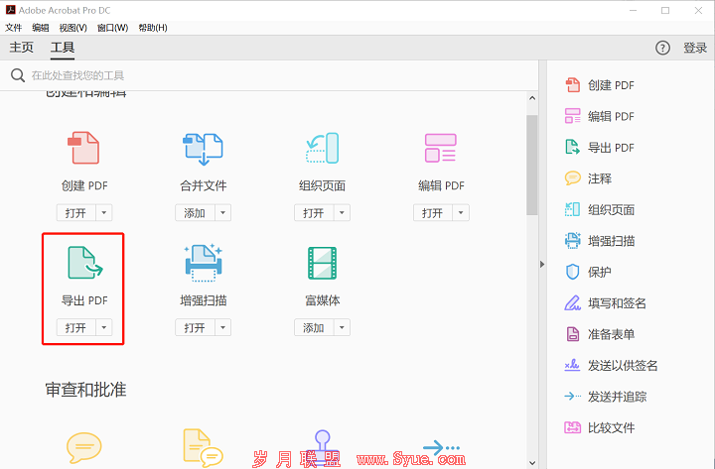Expand dropdown arrow next to 合并文件 添加

pos(223,212)
